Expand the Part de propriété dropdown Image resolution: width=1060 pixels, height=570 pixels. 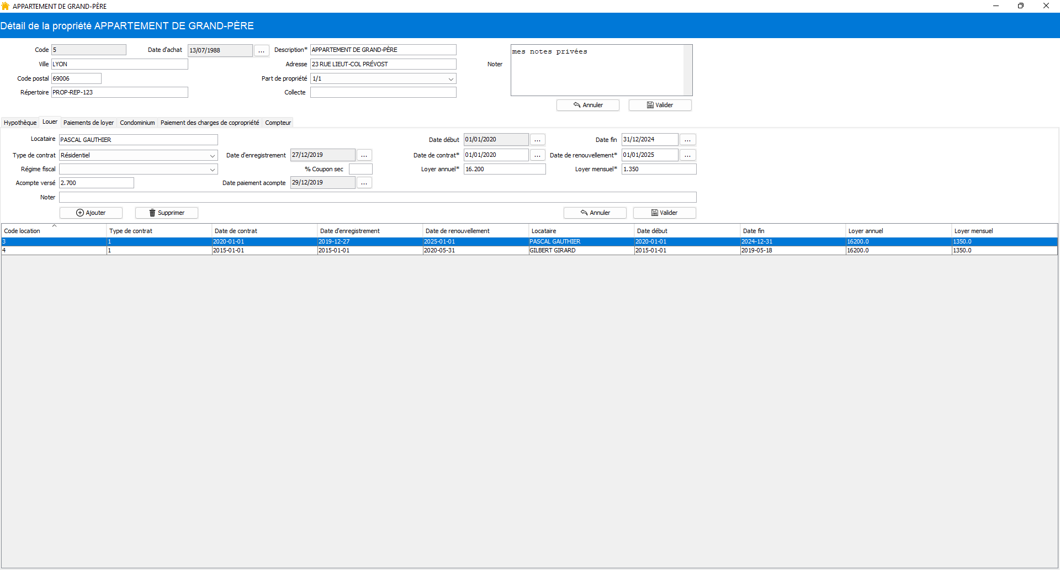click(451, 79)
